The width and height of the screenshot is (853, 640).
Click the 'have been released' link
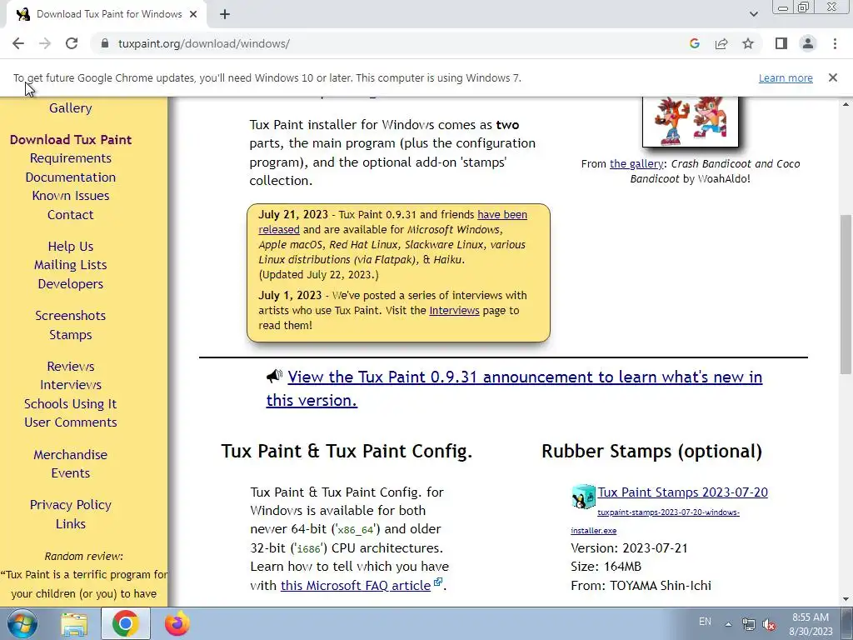pyautogui.click(x=502, y=214)
